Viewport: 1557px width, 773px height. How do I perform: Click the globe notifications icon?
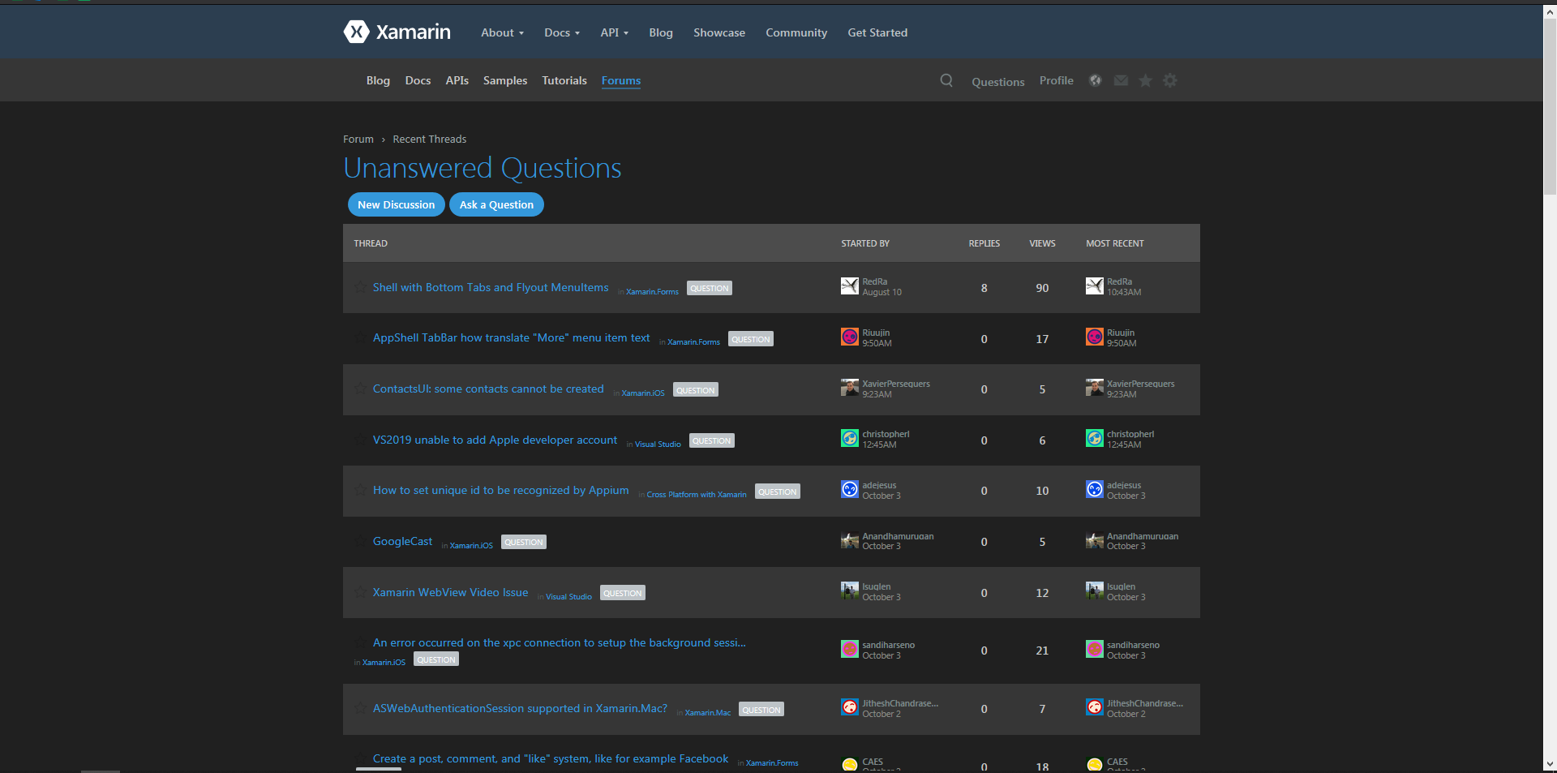[x=1096, y=80]
